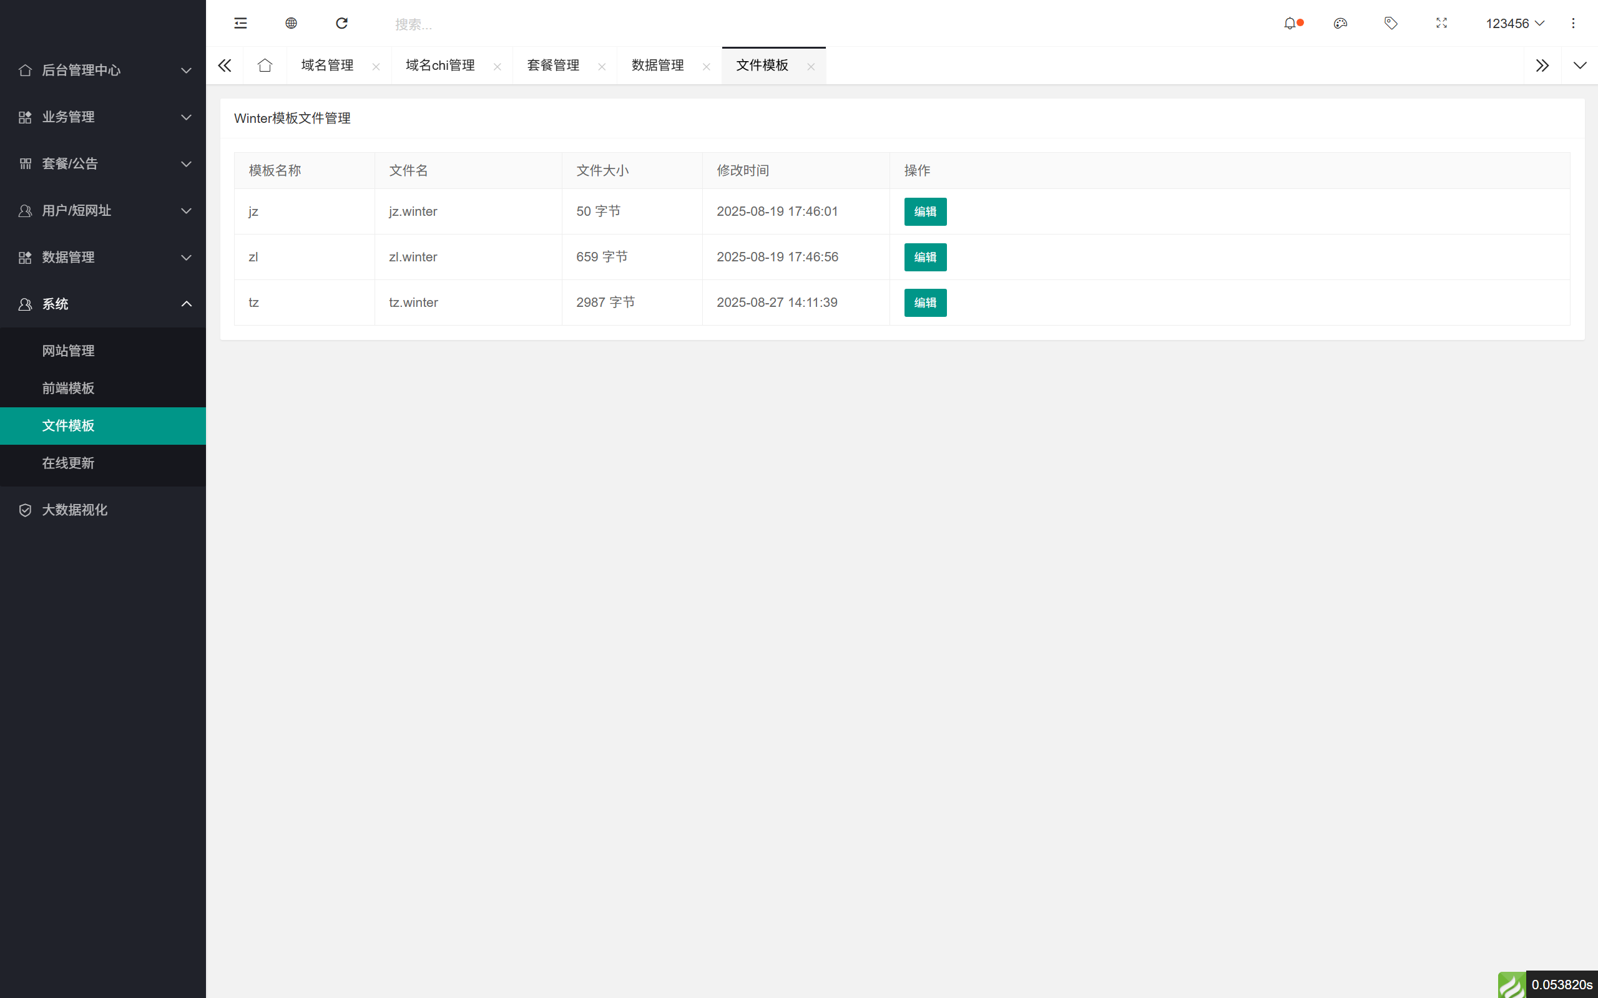
Task: Open notifications via the bell icon
Action: coord(1291,23)
